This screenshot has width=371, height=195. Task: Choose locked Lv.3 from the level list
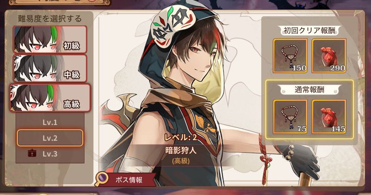50,154
